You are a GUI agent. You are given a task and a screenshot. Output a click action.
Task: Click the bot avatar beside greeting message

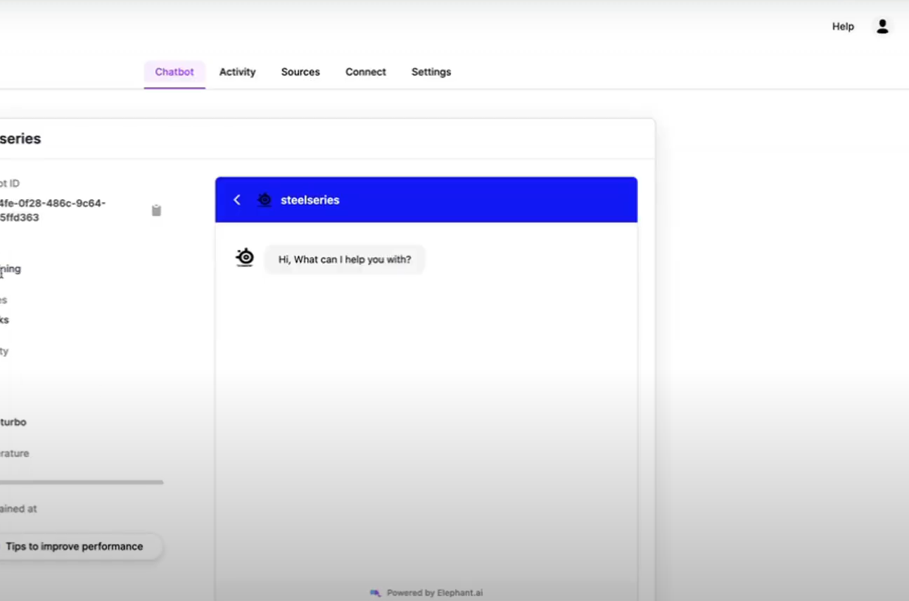point(245,258)
